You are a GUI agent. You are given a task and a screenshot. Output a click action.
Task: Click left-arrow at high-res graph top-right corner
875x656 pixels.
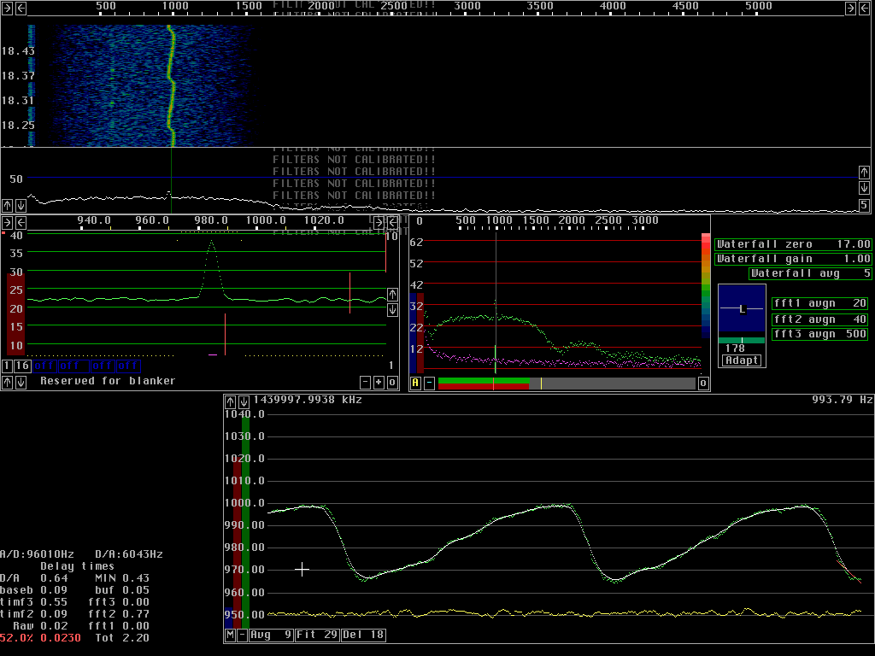pos(392,223)
